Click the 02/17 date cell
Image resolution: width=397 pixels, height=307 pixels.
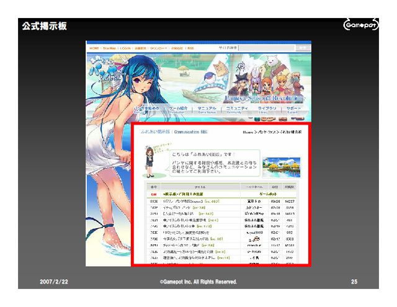[275, 239]
